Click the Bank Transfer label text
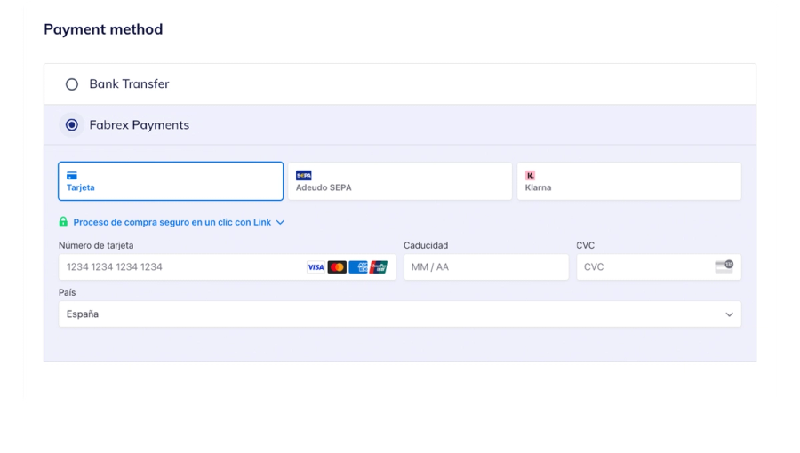 pos(129,83)
